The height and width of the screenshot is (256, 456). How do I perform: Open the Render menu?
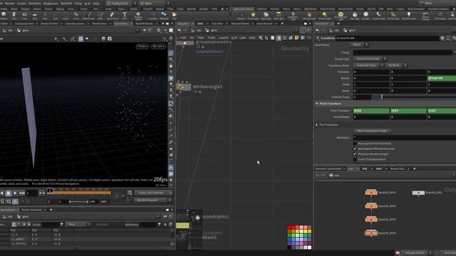9,3
